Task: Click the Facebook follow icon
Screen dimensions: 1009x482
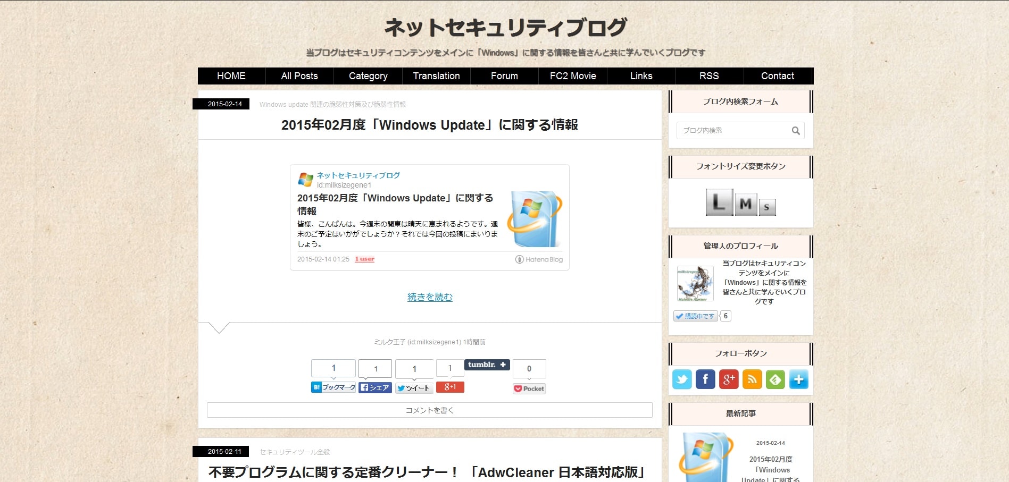Action: click(705, 379)
